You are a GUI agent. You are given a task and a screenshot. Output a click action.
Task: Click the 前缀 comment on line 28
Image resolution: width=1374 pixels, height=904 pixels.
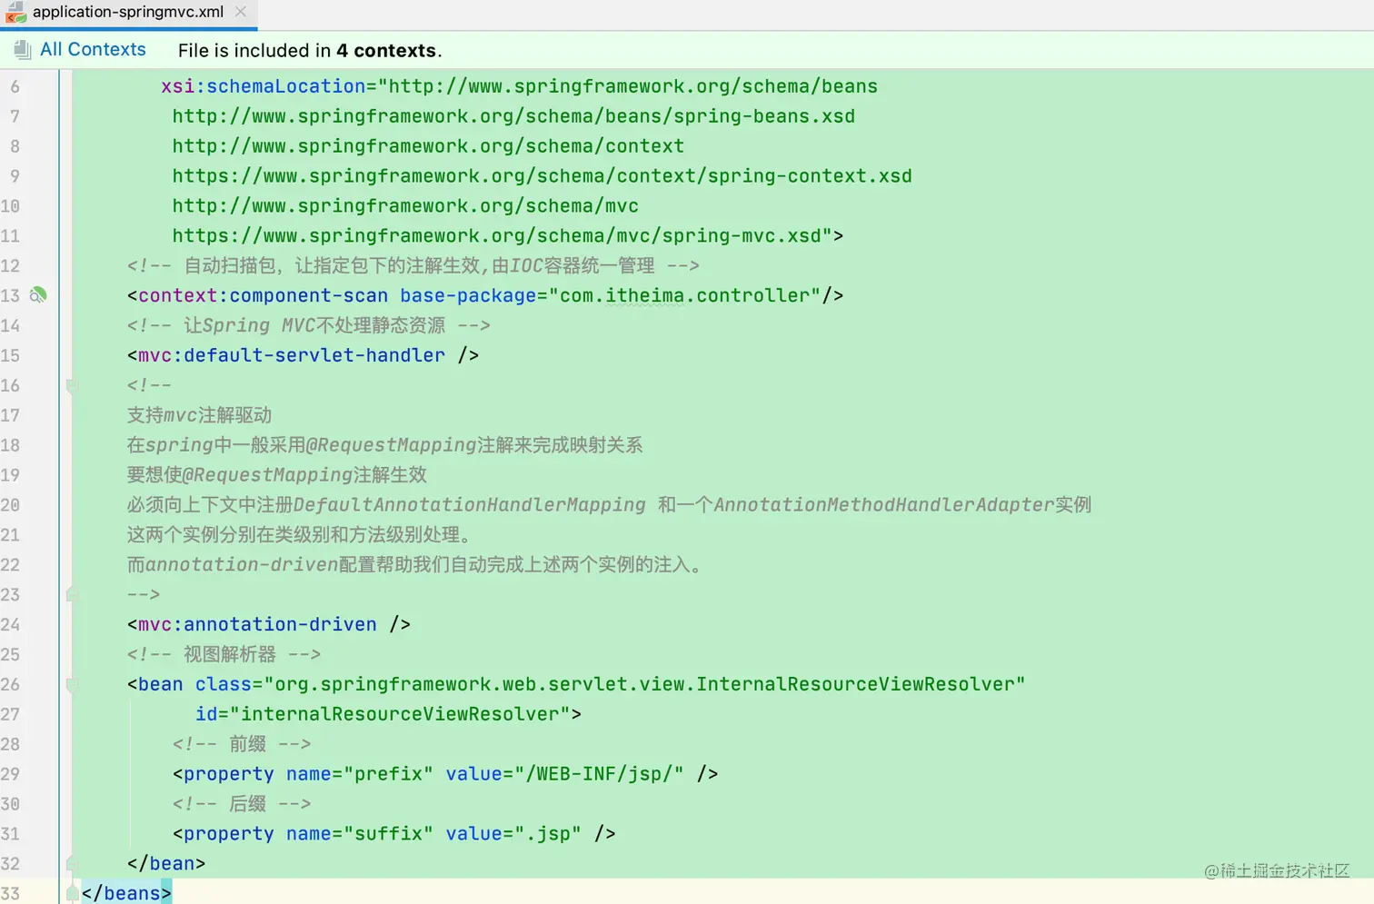(242, 744)
